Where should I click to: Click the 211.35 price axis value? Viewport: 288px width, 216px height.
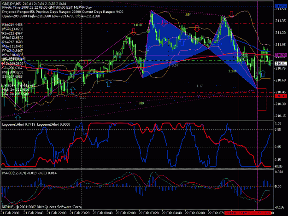click(281, 21)
